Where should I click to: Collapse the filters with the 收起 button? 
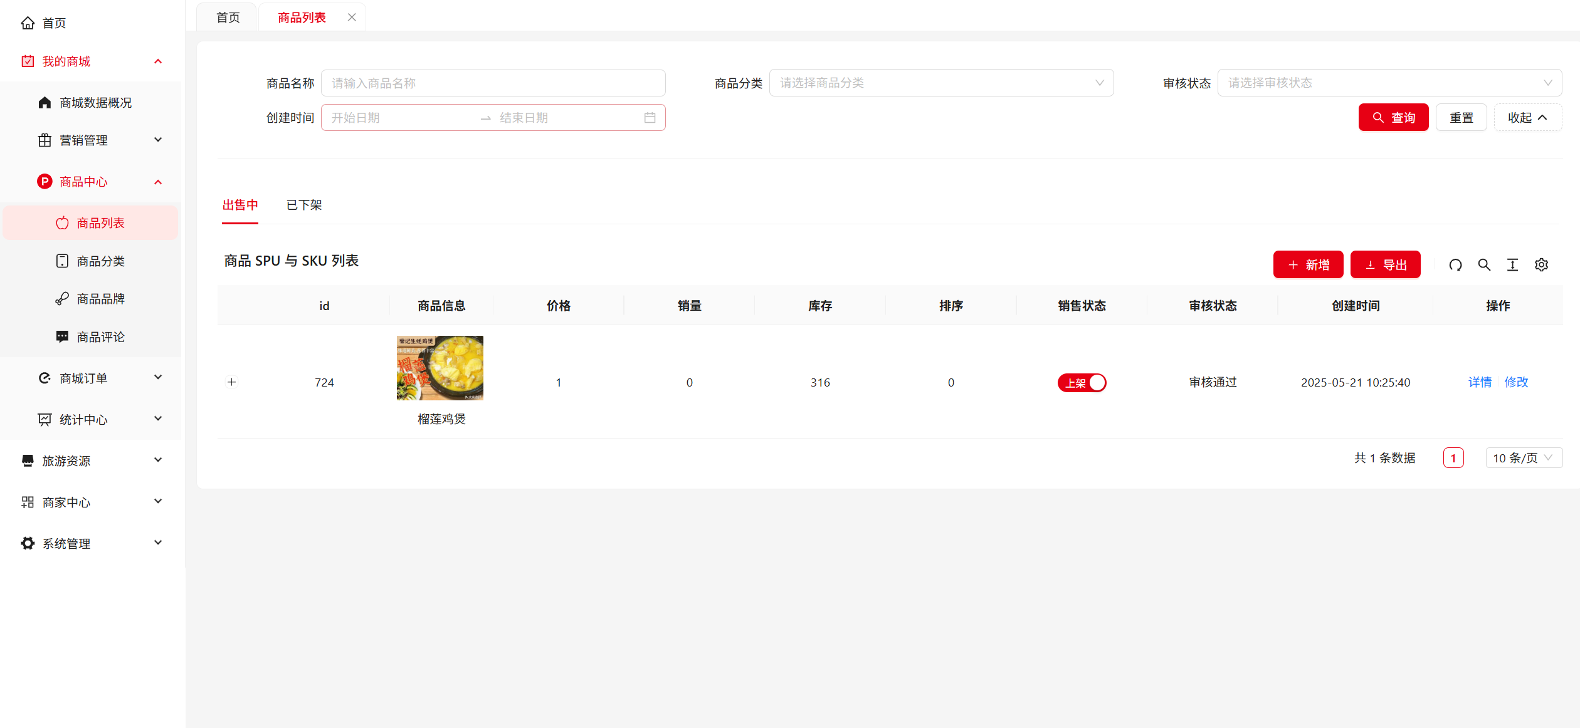[1527, 118]
